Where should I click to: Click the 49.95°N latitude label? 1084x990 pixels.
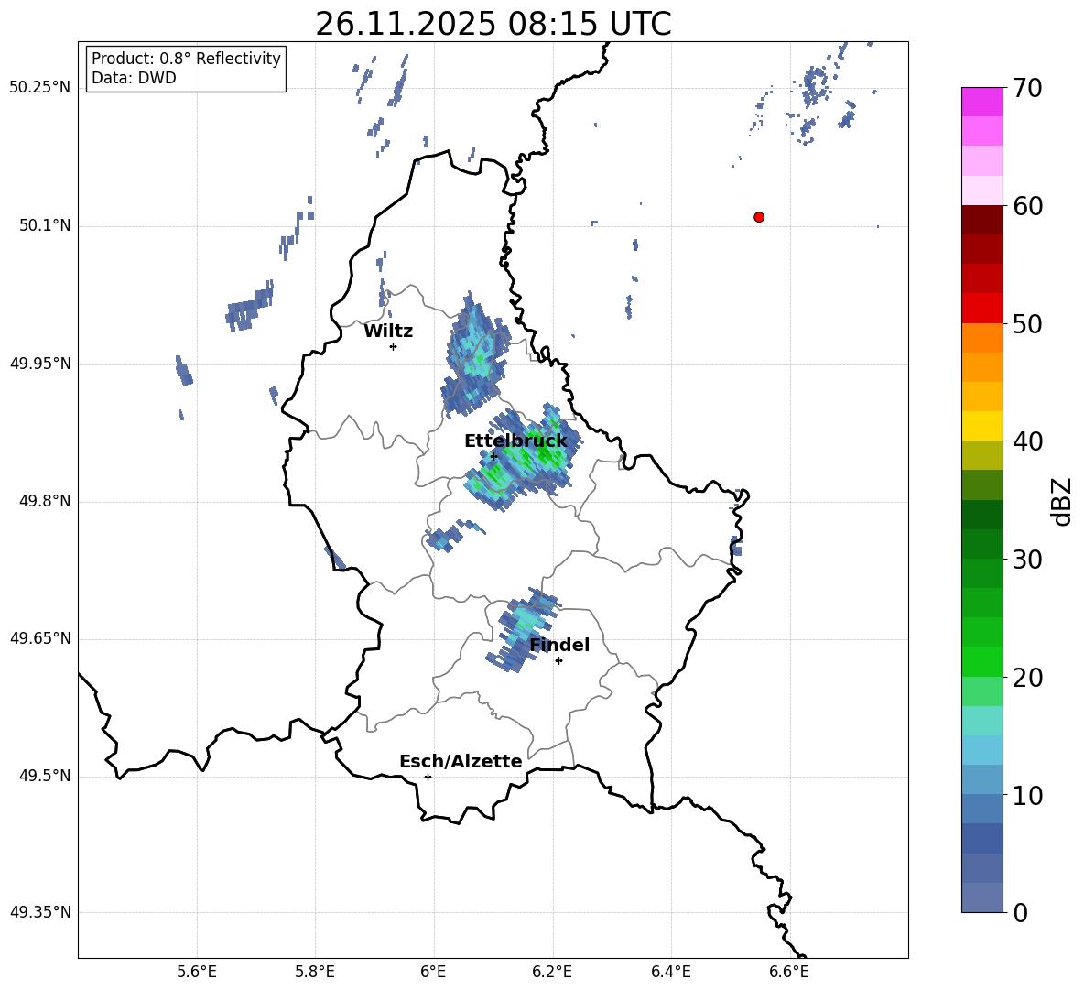40,363
